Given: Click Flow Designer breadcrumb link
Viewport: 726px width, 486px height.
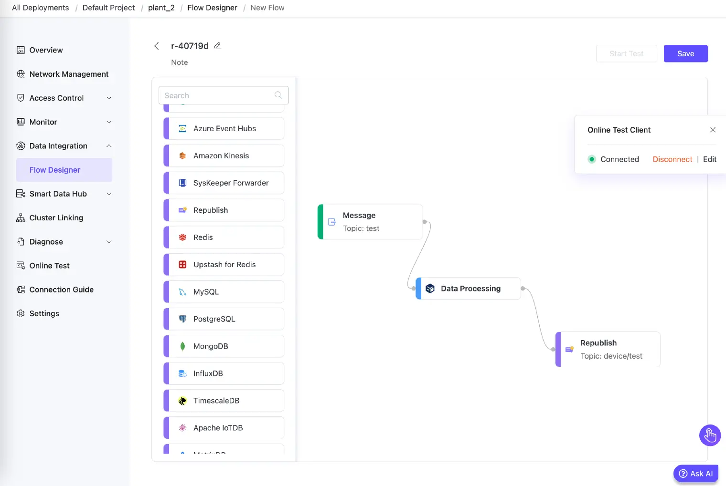Looking at the screenshot, I should [212, 8].
